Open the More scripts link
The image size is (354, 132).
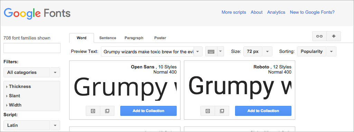pos(234,12)
